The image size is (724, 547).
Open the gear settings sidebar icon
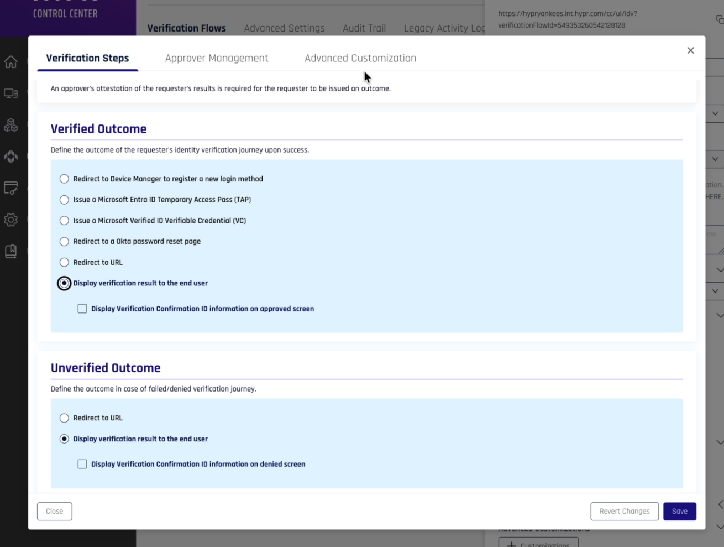pos(11,220)
